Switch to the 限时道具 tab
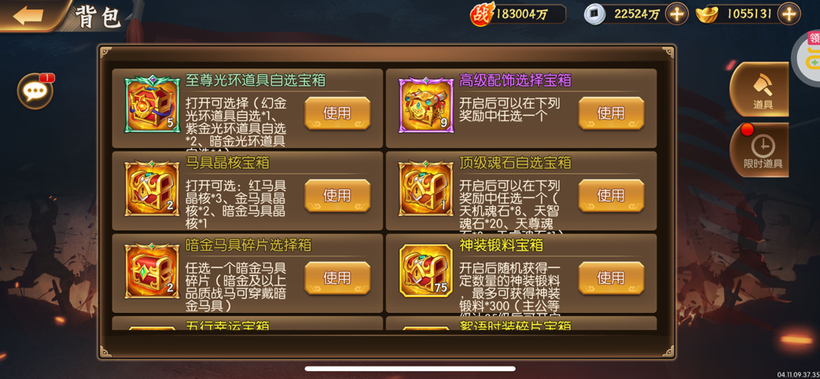 coord(761,150)
